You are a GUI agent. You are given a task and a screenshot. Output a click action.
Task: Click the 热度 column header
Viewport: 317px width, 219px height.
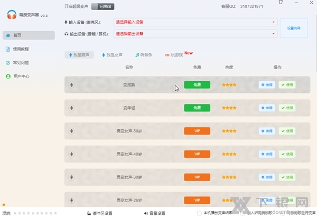pyautogui.click(x=229, y=67)
